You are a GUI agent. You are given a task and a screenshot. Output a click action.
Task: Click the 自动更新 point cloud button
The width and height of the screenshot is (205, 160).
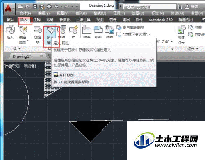tap(196, 34)
